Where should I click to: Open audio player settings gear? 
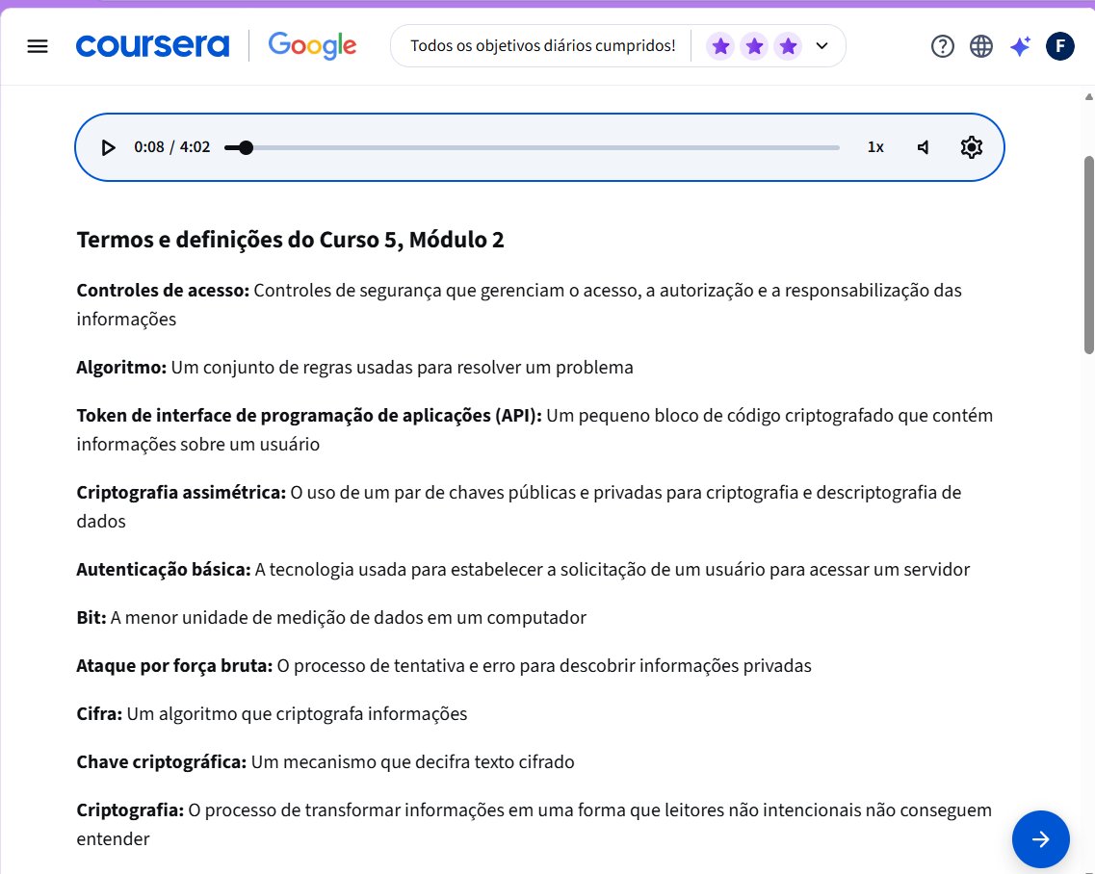[972, 147]
